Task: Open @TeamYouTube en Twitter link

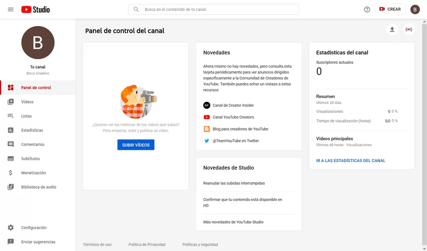Action: 235,141
